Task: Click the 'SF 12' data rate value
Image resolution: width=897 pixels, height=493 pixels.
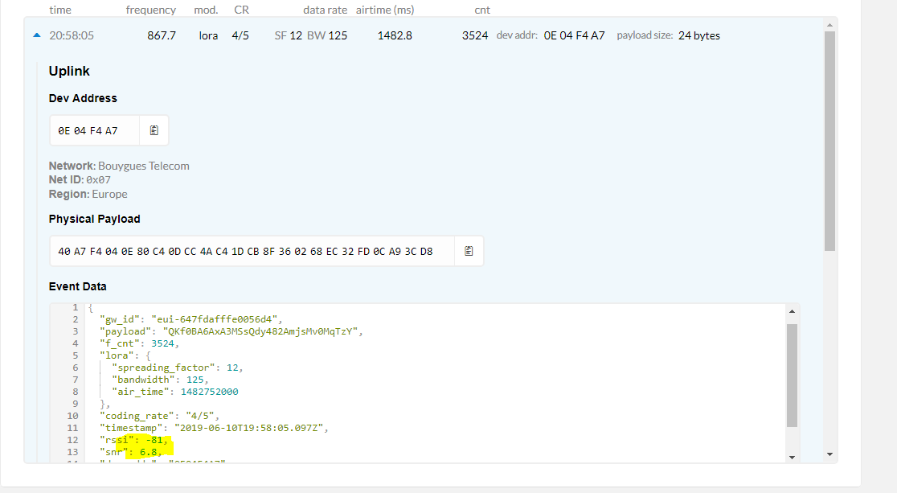Action: (289, 35)
